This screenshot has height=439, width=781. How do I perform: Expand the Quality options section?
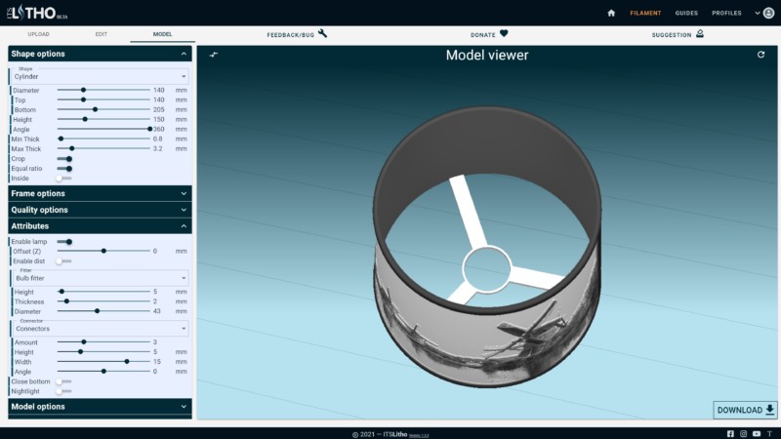(x=100, y=210)
